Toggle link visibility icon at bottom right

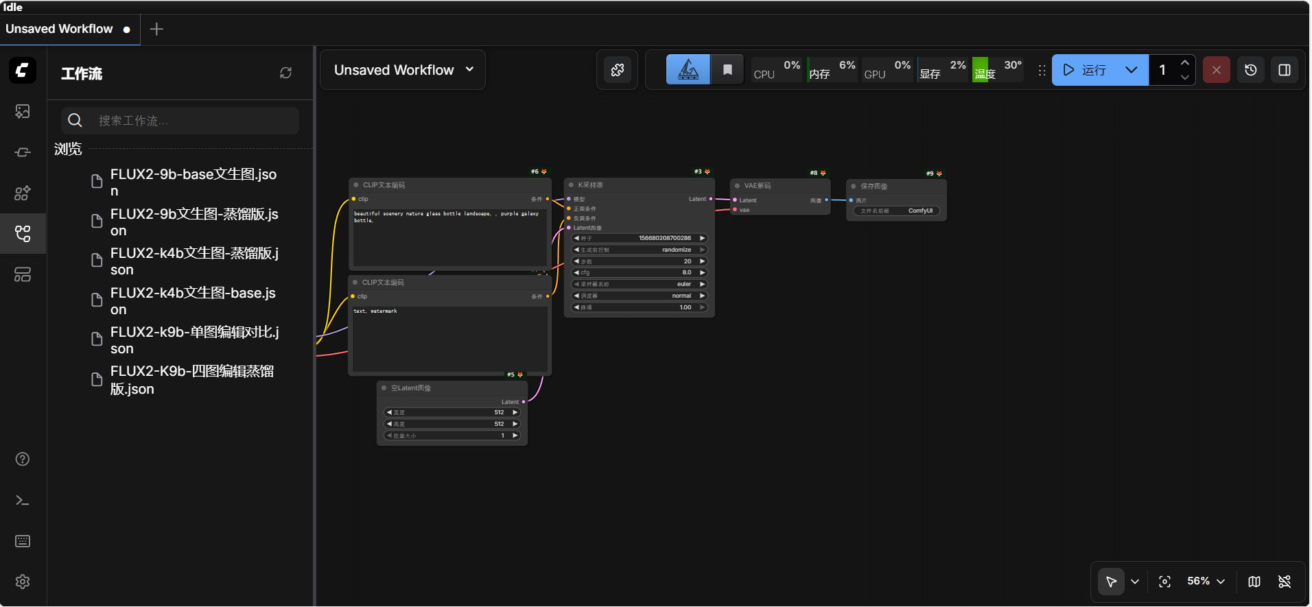pyautogui.click(x=1285, y=582)
